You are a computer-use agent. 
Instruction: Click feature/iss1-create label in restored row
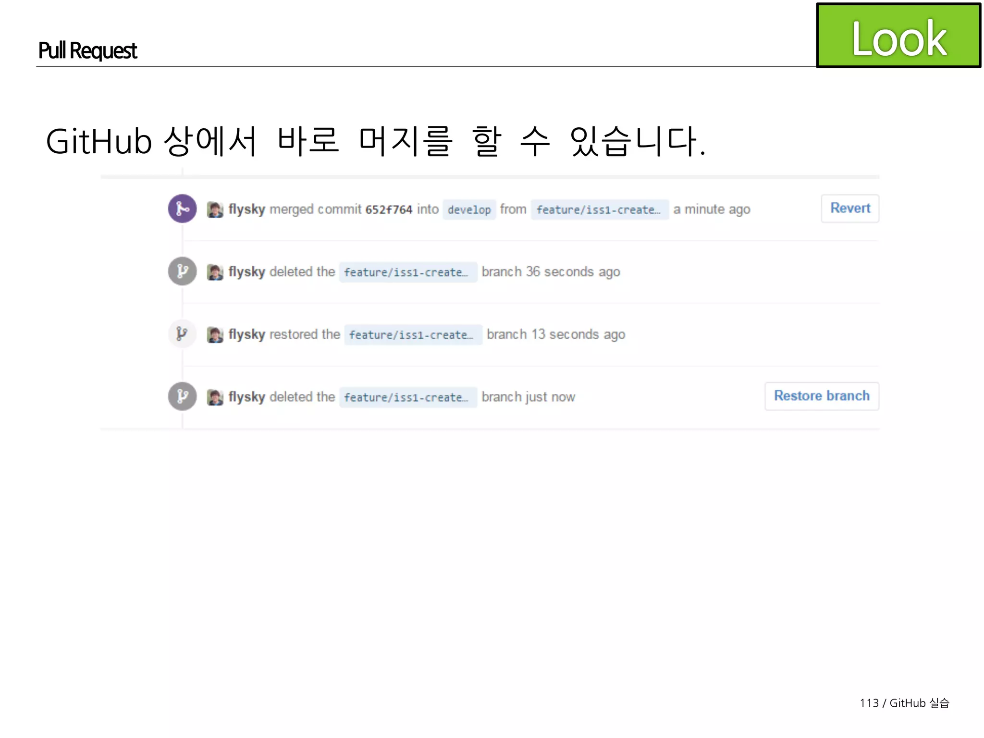pos(413,334)
